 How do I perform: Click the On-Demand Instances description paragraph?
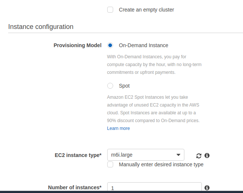[x=154, y=65]
